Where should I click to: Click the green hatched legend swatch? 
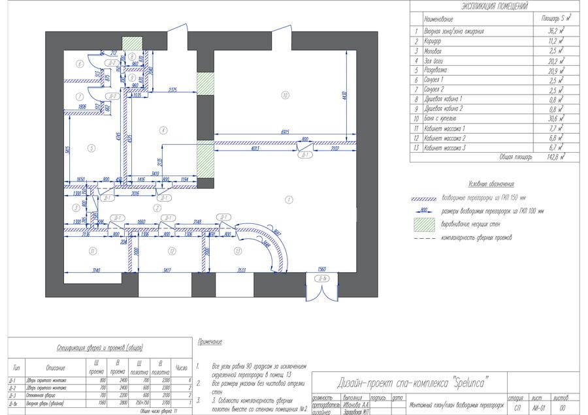(424, 224)
